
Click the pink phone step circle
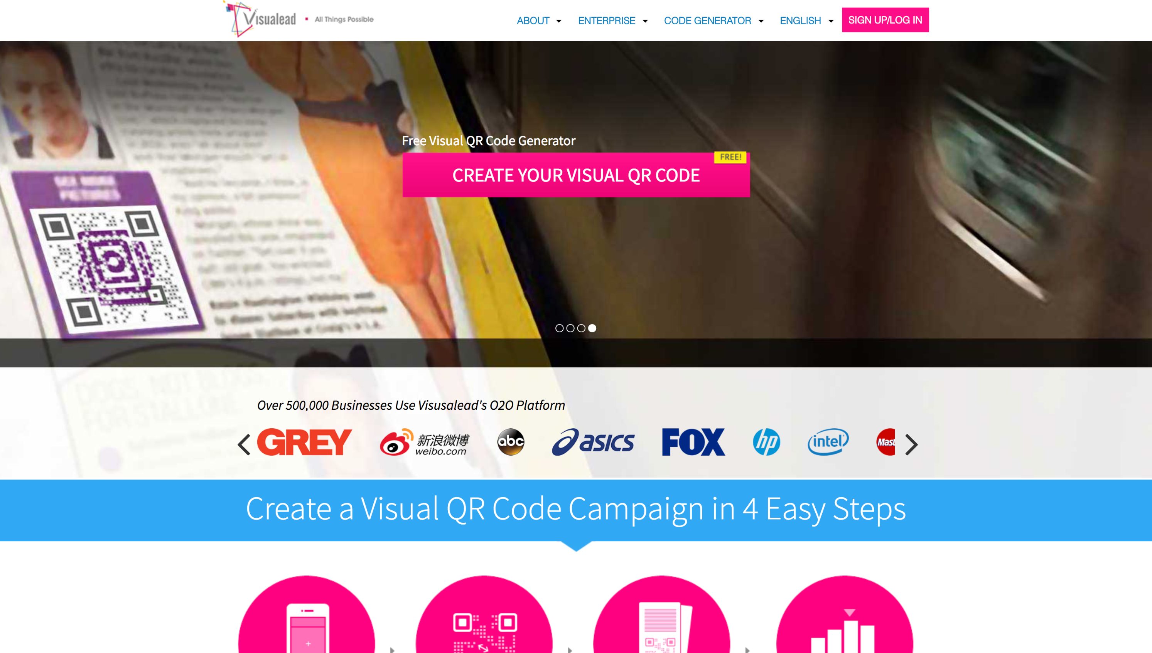[306, 614]
